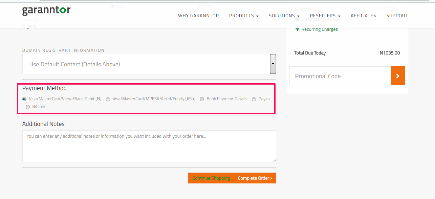
Task: Click the garanntor logo
Action: (46, 10)
